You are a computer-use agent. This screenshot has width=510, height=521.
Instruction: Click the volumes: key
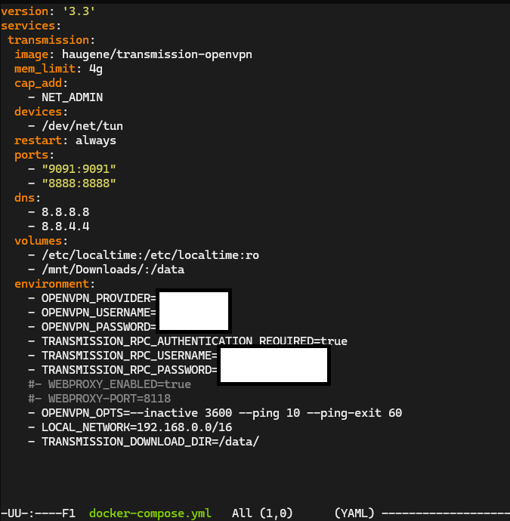[41, 241]
